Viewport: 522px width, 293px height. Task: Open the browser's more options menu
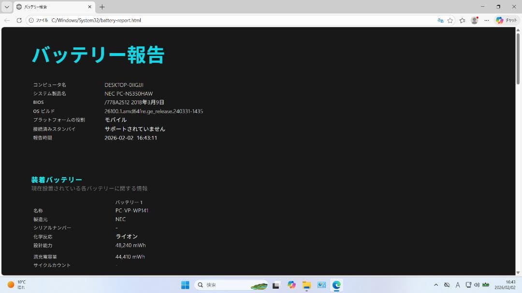click(487, 20)
